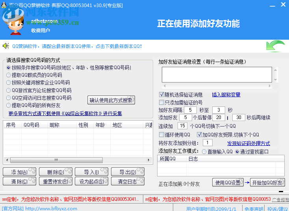The height and width of the screenshot is (211, 289).
Task: Click the 性别 column header
Action: (x=85, y=125)
